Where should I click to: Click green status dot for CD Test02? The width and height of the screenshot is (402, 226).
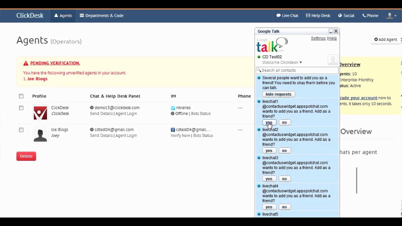259,57
